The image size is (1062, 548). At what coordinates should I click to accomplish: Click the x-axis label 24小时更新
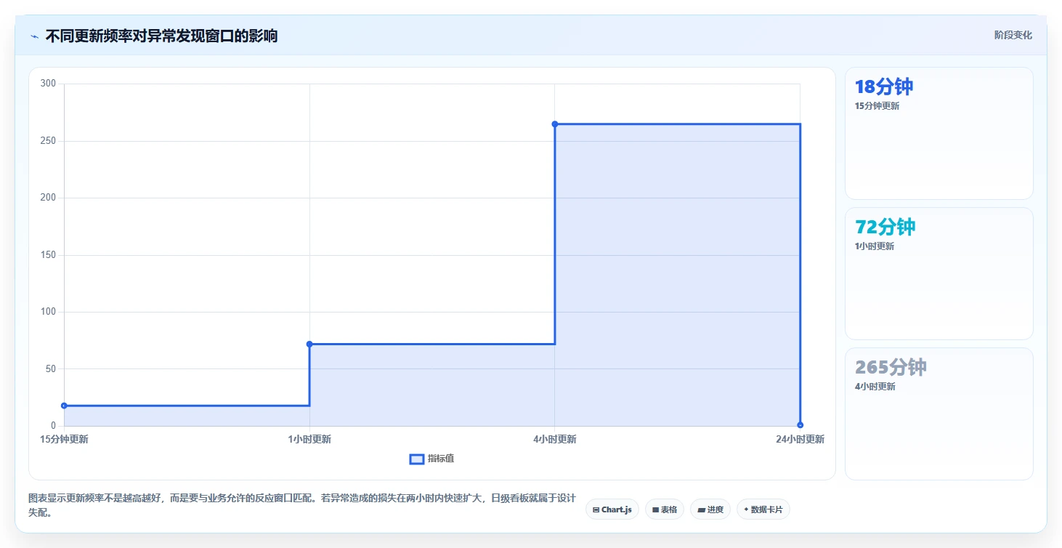tap(800, 439)
